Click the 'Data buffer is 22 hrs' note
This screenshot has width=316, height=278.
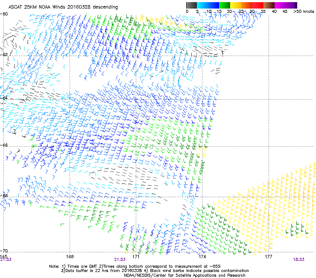click(155, 271)
